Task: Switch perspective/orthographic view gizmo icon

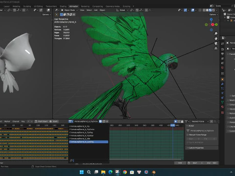Action: click(216, 48)
